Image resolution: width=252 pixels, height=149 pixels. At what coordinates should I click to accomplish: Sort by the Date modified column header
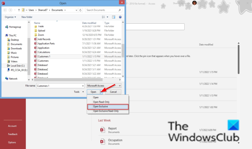click(x=89, y=23)
